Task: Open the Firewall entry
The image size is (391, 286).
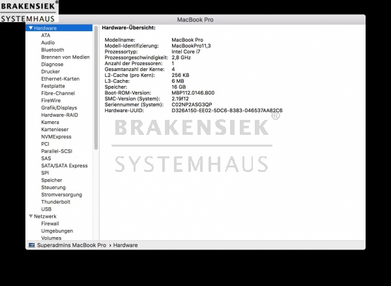Action: pyautogui.click(x=50, y=223)
